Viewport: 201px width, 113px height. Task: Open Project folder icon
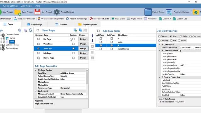(x=18, y=12)
